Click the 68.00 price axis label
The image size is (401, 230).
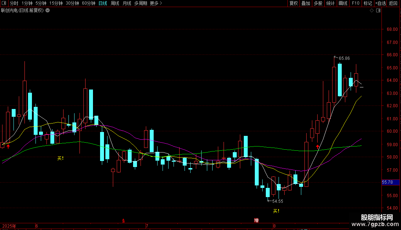coord(392,29)
